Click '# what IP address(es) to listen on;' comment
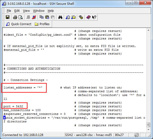This screenshot has width=153, height=139. point(91,87)
